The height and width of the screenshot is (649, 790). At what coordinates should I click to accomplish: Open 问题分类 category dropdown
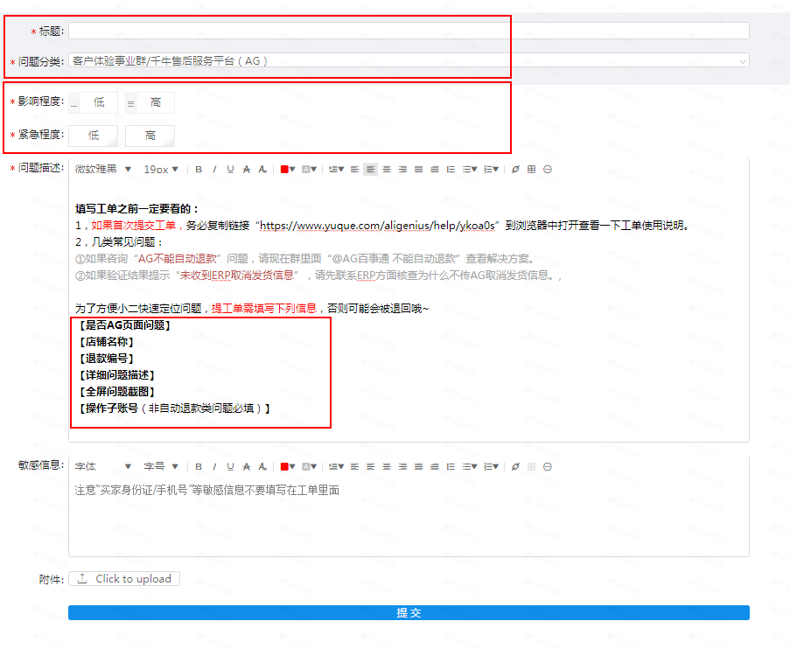tap(409, 61)
